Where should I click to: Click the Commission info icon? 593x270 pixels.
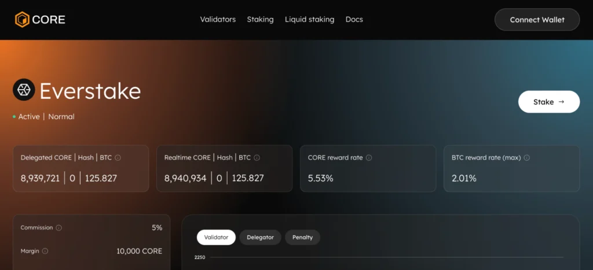coord(58,228)
